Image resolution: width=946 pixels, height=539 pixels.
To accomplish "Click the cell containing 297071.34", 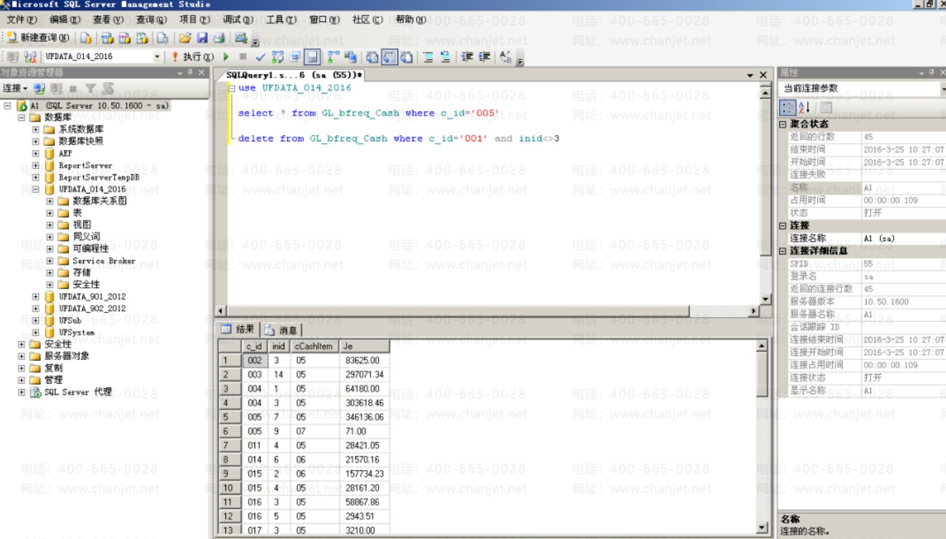I will 364,375.
